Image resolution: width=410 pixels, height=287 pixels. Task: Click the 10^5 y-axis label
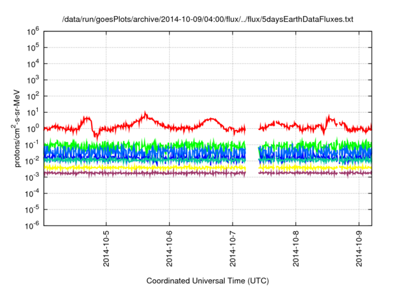pyautogui.click(x=33, y=48)
